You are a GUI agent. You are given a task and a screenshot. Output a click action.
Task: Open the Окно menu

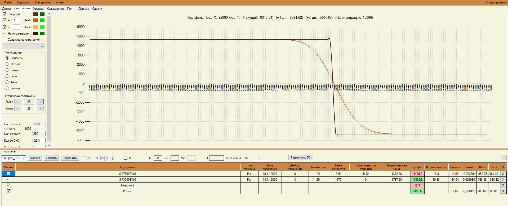click(x=60, y=2)
